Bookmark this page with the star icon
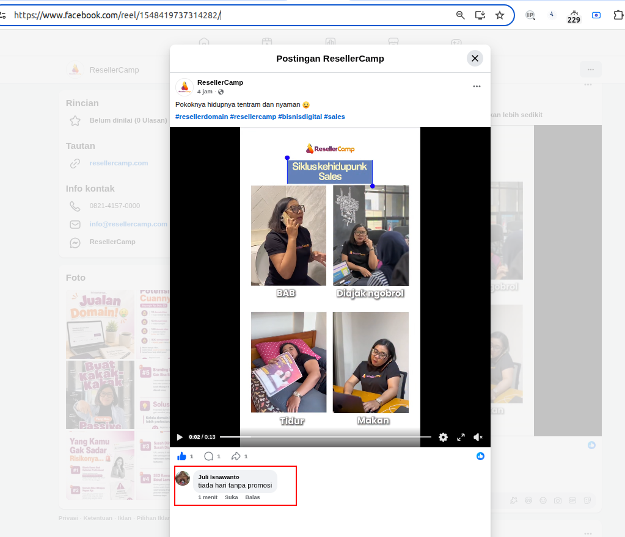Screen dimensions: 625x537 pyautogui.click(x=499, y=15)
